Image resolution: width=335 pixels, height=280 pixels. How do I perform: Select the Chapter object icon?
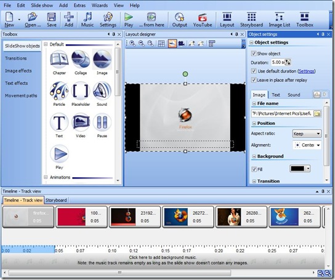point(59,59)
